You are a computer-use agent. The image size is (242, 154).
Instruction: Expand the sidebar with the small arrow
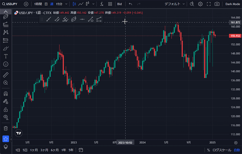[11, 140]
